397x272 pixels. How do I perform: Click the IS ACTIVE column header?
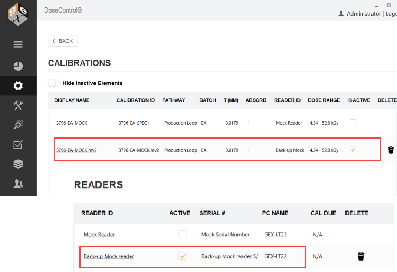pos(358,100)
